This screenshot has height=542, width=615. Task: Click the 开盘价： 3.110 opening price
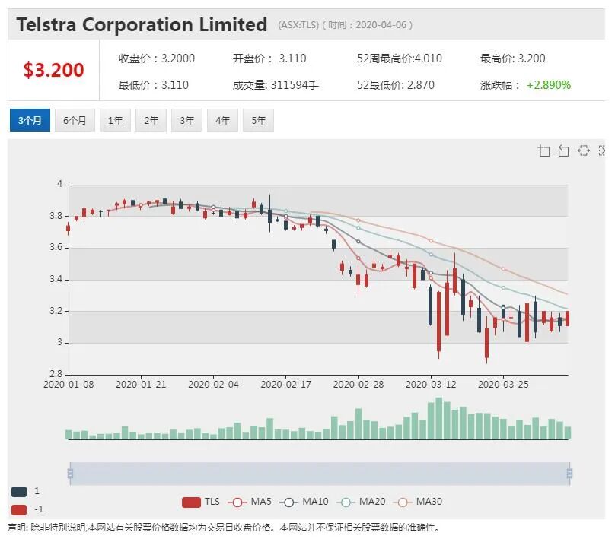tap(269, 59)
